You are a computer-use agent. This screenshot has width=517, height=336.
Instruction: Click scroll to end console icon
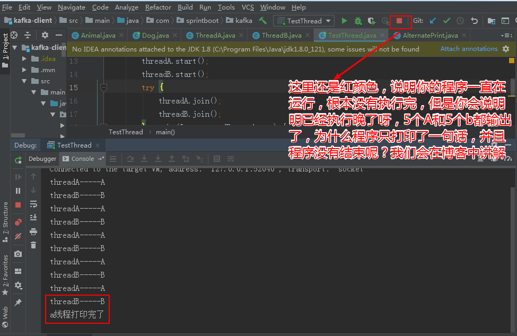tap(33, 218)
